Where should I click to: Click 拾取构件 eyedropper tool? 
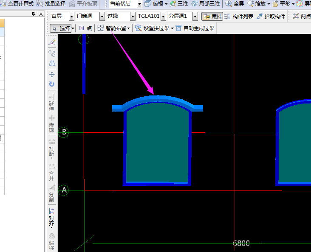pos(271,17)
